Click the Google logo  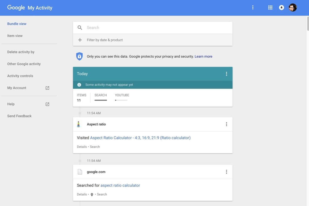(x=16, y=7)
